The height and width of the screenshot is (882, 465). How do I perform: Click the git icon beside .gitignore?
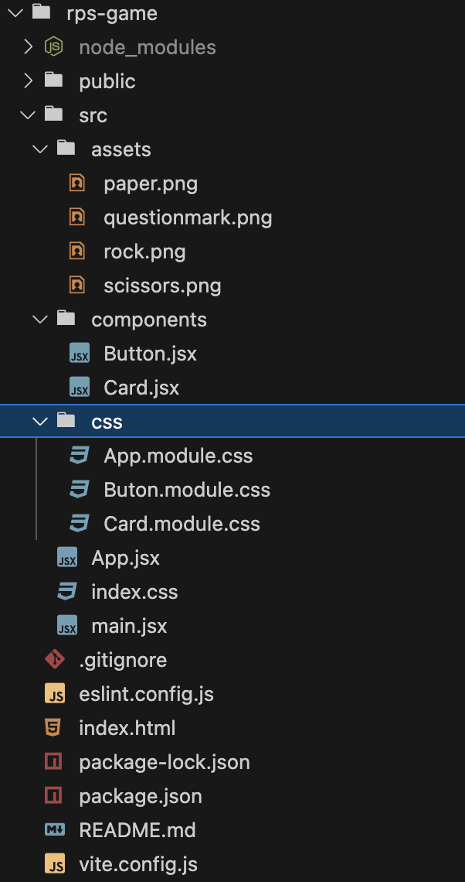(x=55, y=659)
